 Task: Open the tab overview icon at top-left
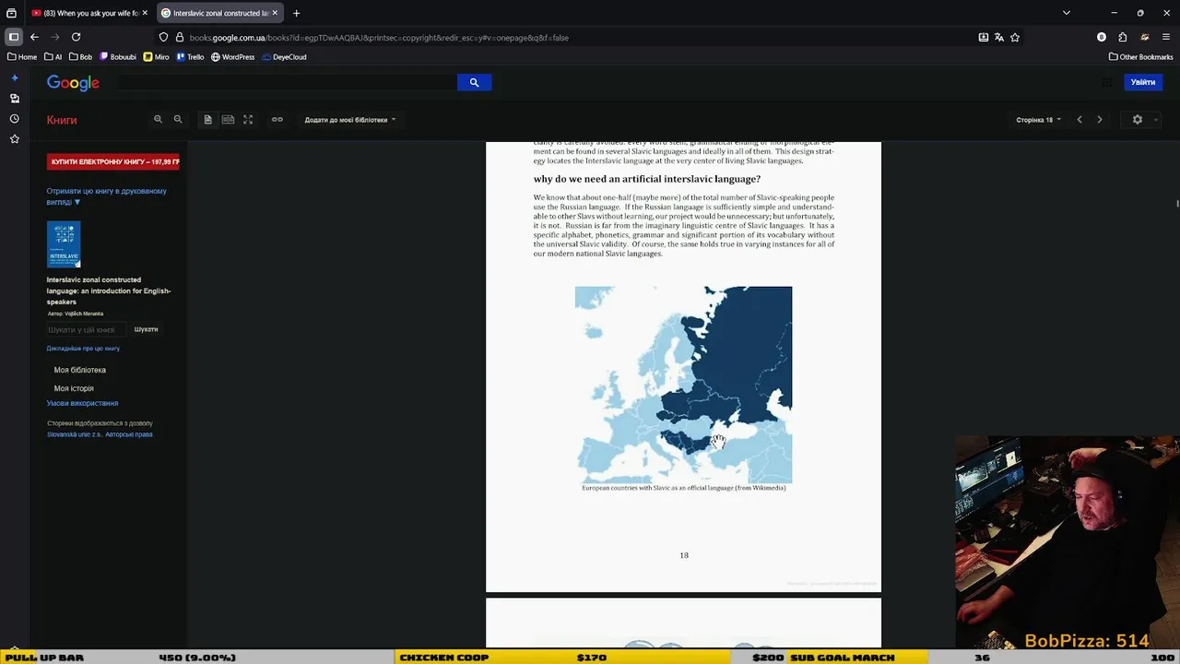(11, 13)
